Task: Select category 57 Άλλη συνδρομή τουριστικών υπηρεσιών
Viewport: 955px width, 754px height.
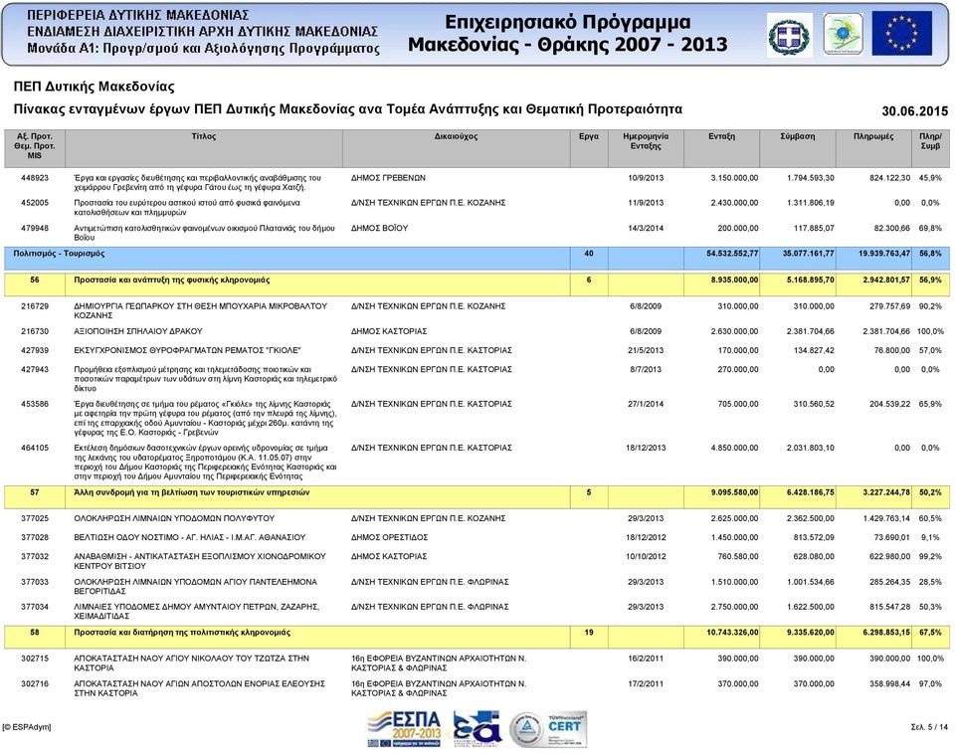Action: (x=477, y=497)
